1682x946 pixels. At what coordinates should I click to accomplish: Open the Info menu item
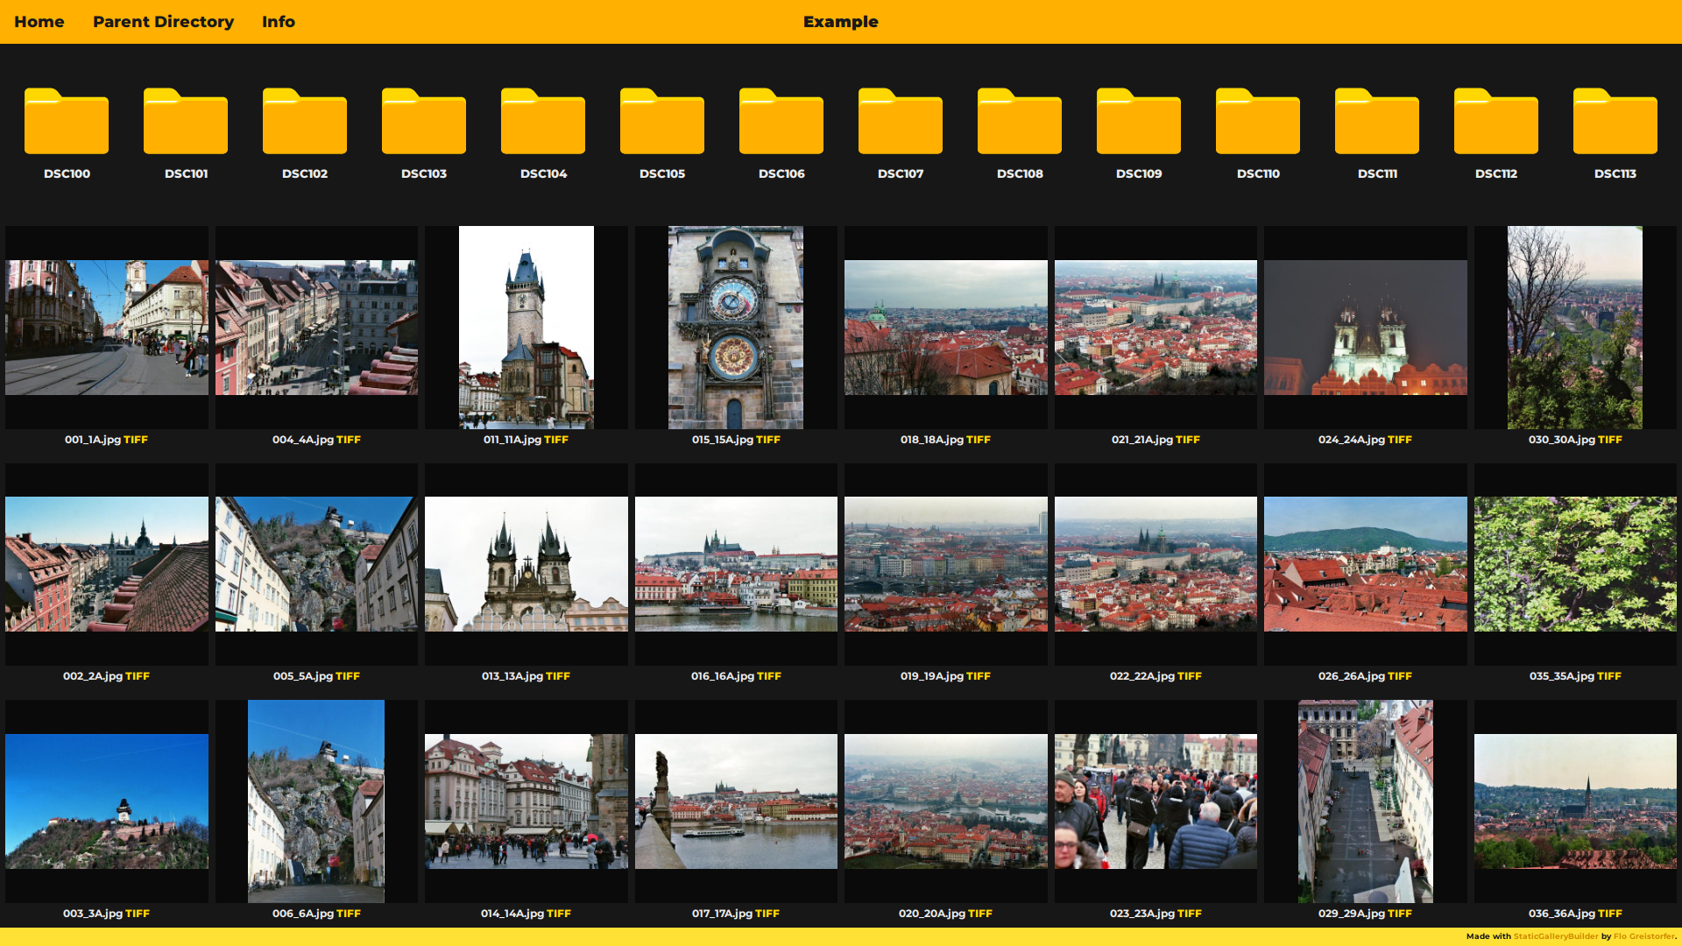click(279, 22)
